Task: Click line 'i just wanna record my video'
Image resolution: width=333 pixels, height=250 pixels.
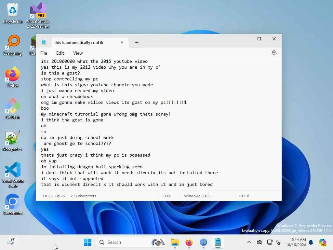Action: coord(77,90)
